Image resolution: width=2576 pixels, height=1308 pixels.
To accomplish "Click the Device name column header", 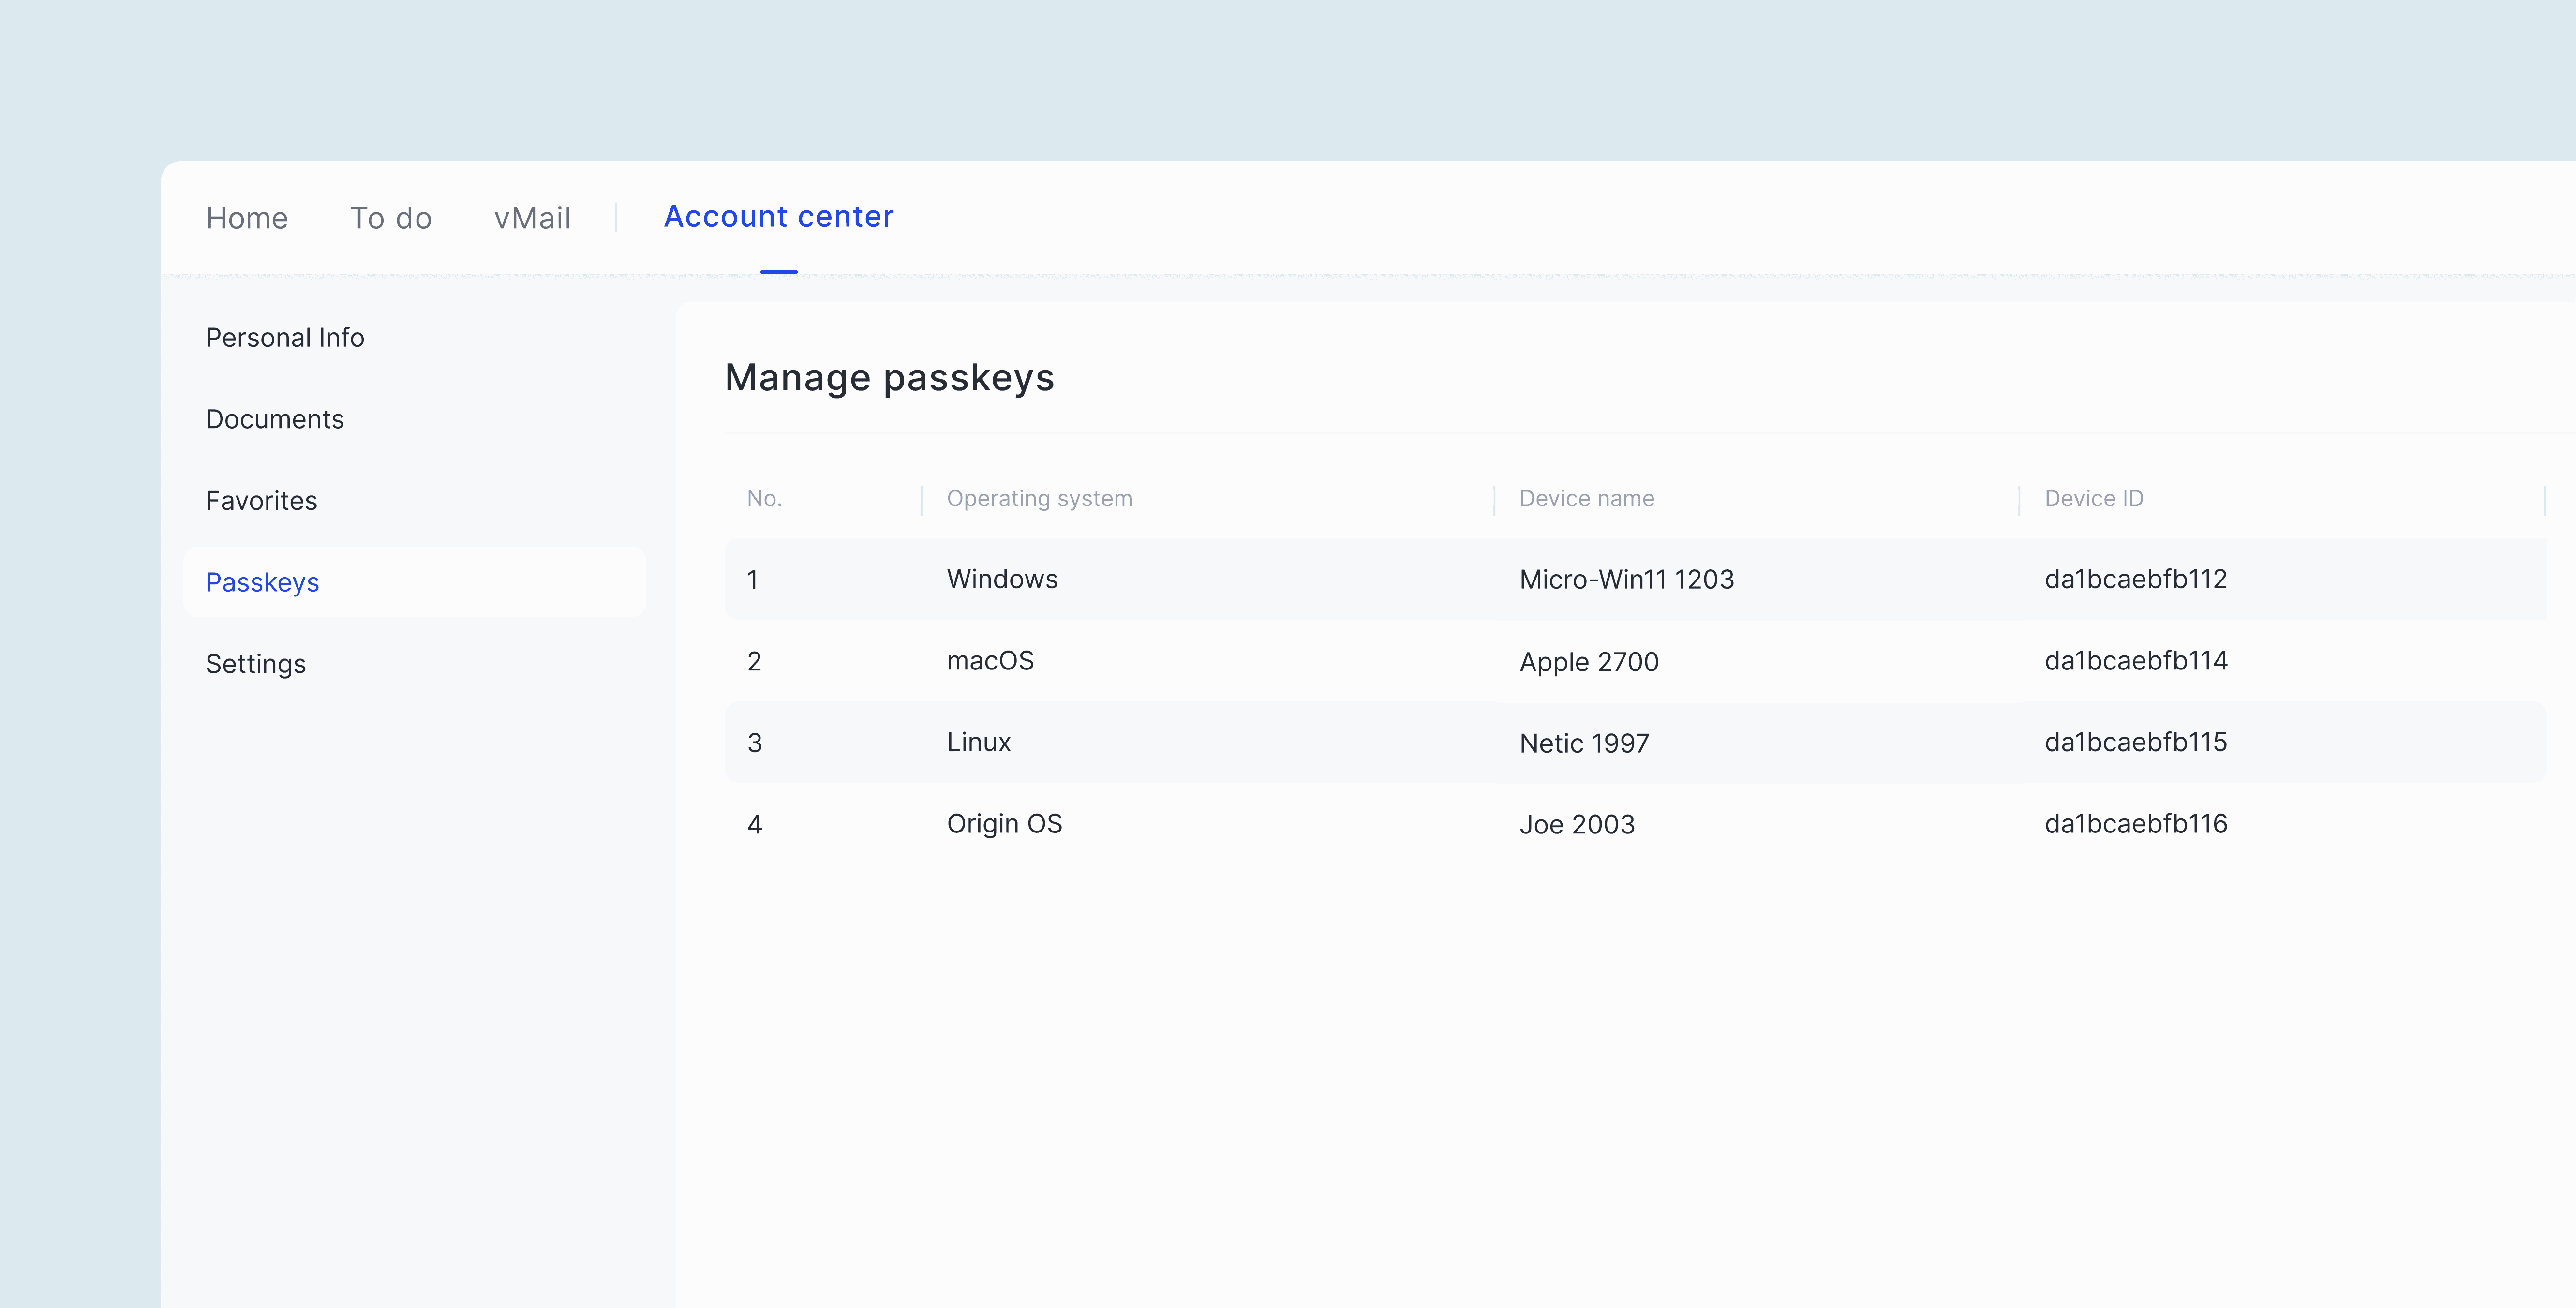I will coord(1586,498).
